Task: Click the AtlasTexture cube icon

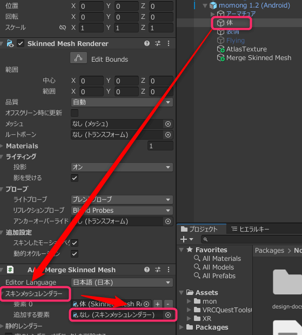Action: coord(221,49)
